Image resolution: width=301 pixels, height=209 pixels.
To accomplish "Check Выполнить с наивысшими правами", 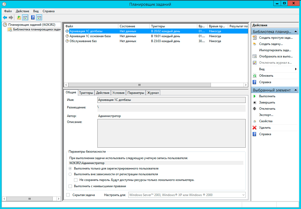I will [x=70, y=186].
